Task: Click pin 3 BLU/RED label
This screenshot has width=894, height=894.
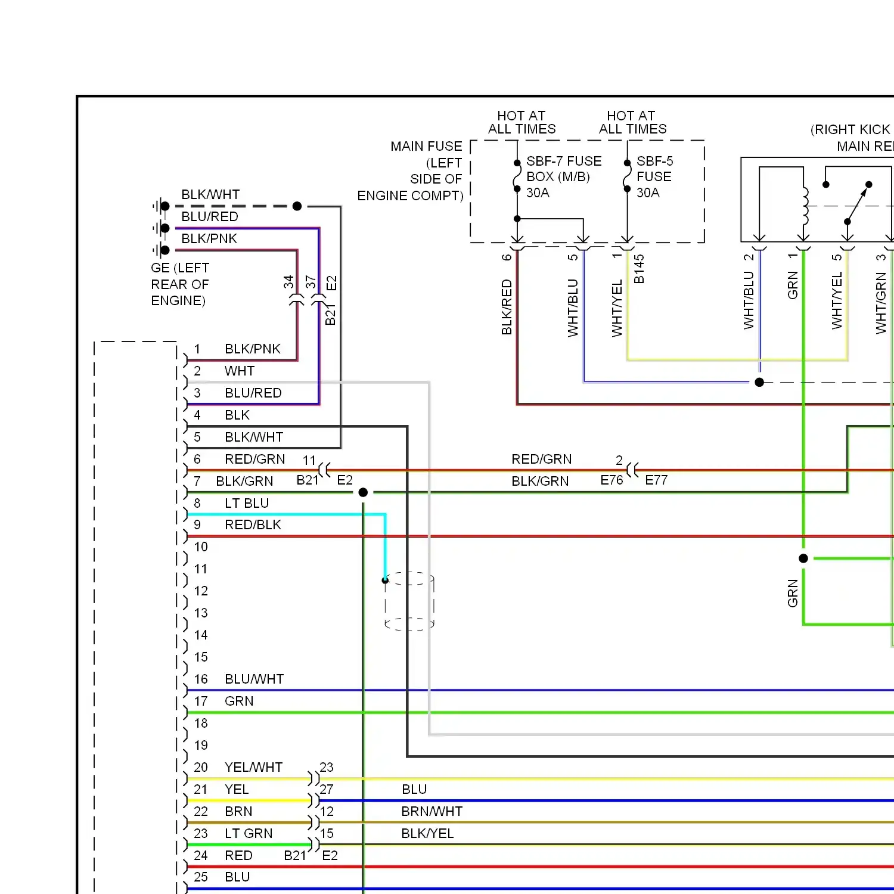Action: click(x=253, y=393)
